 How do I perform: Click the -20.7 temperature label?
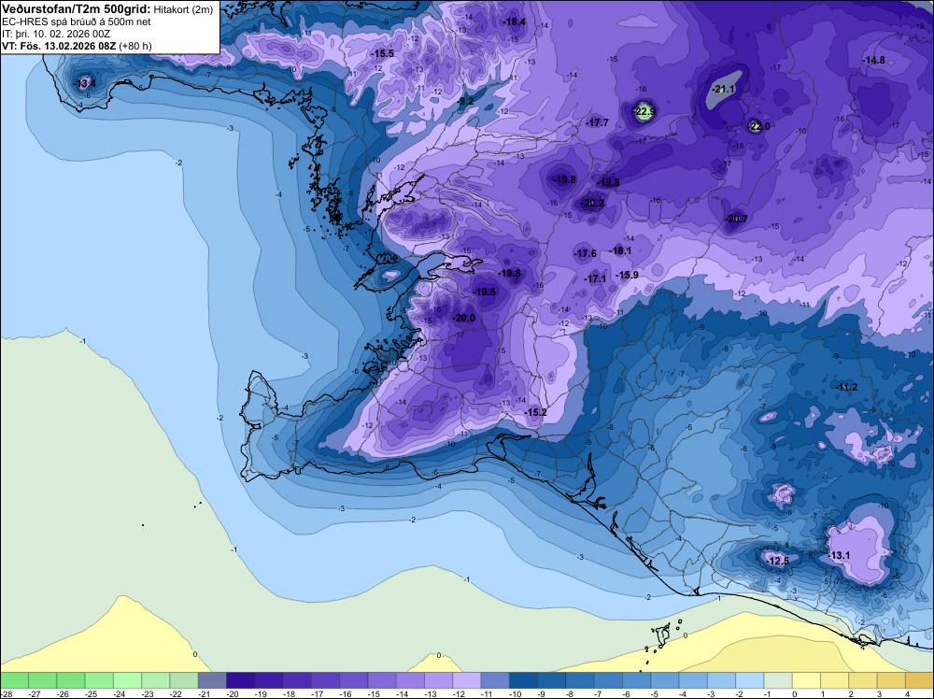(x=736, y=220)
